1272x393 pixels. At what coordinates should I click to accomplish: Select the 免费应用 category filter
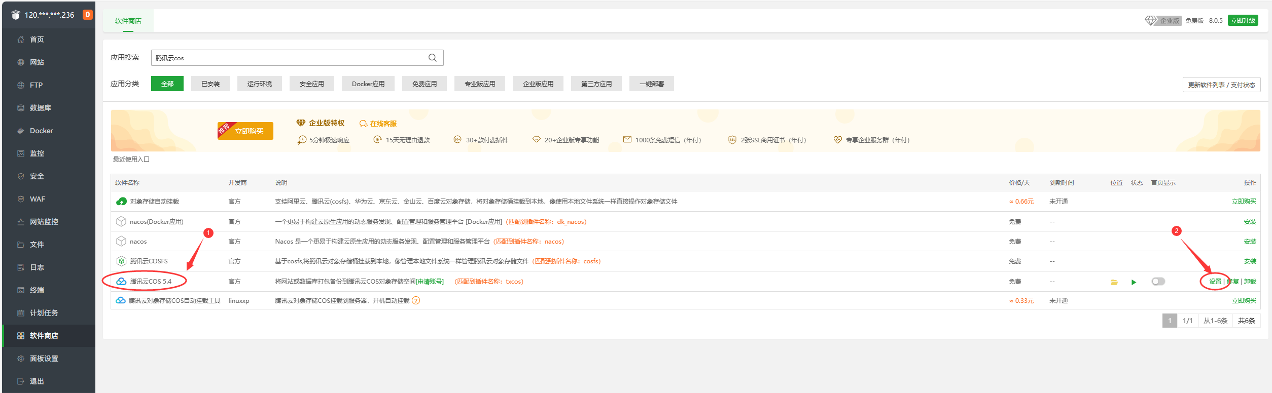(x=425, y=84)
